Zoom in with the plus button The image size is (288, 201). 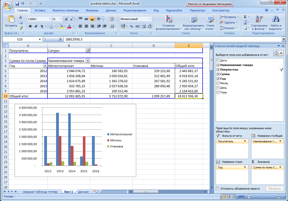click(279, 196)
